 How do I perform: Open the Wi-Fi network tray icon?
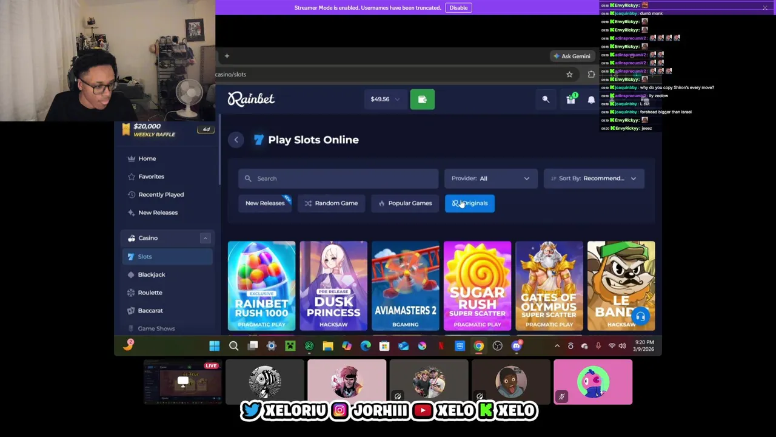612,346
